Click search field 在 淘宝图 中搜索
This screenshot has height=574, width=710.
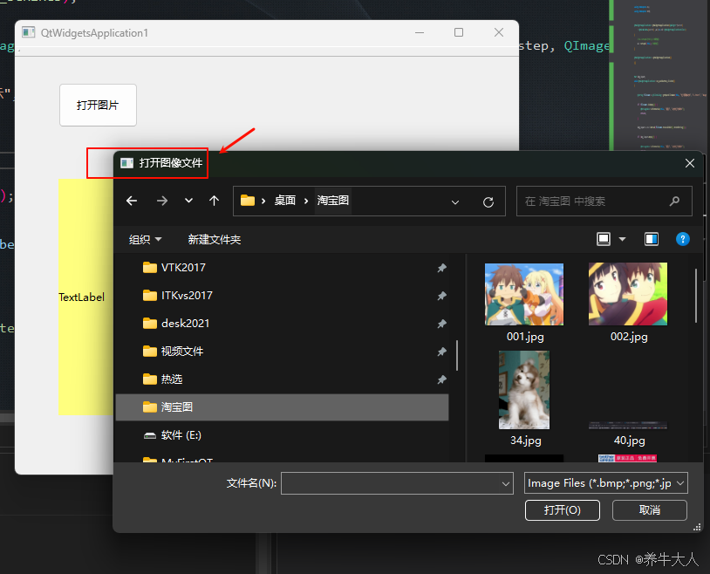[604, 202]
